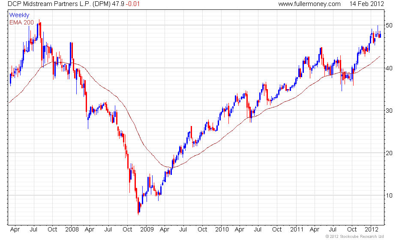The image size is (420, 240).
Task: Click the 2008 x-axis label
Action: click(72, 230)
